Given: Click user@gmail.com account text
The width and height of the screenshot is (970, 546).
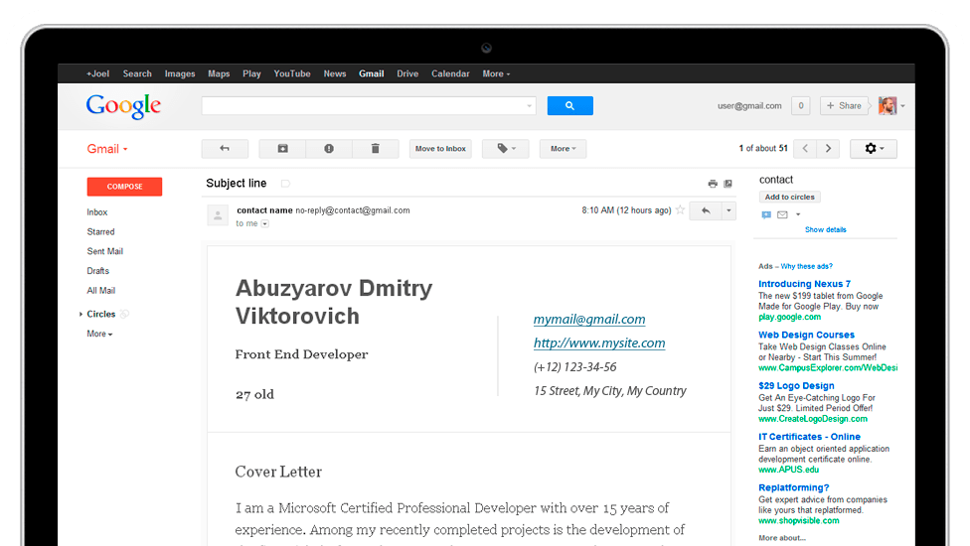Looking at the screenshot, I should (x=749, y=105).
